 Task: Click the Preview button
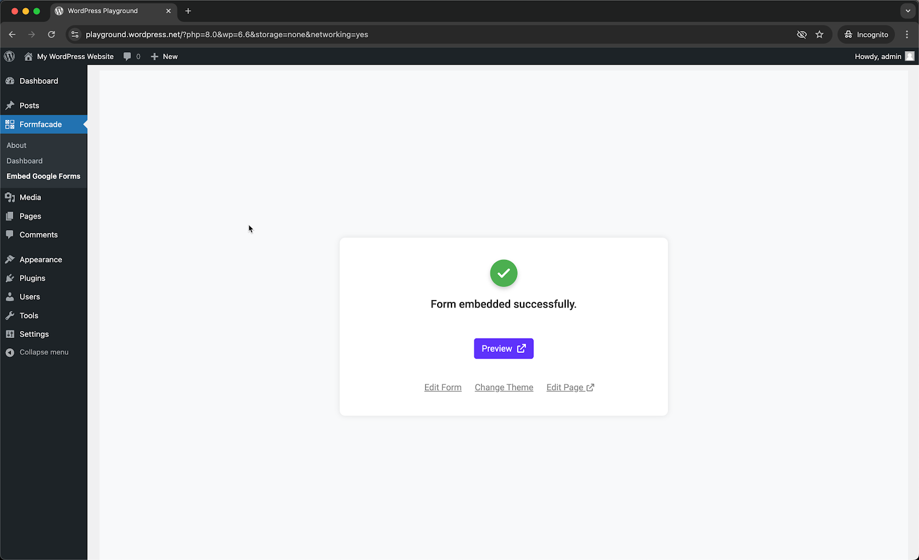click(x=503, y=348)
